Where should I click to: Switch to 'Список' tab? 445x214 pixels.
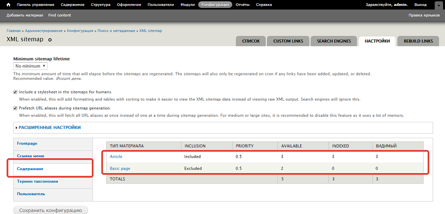click(251, 41)
